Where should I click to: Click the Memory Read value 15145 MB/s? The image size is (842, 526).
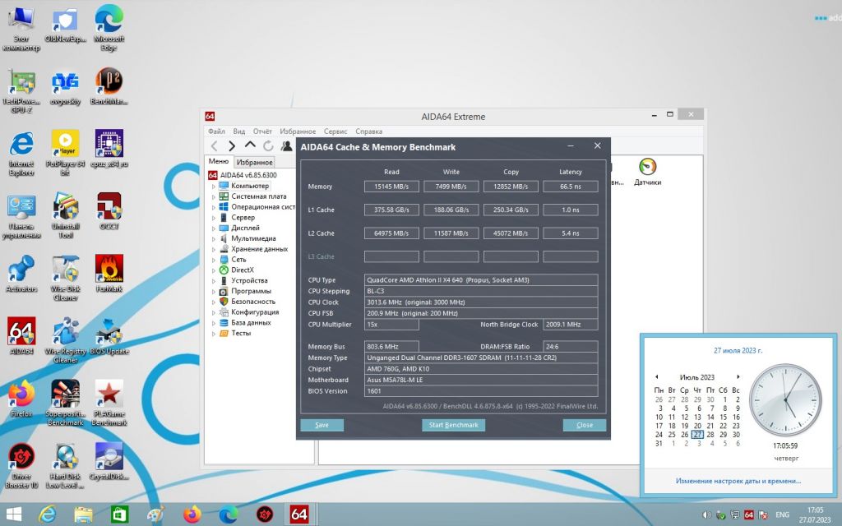pos(391,187)
